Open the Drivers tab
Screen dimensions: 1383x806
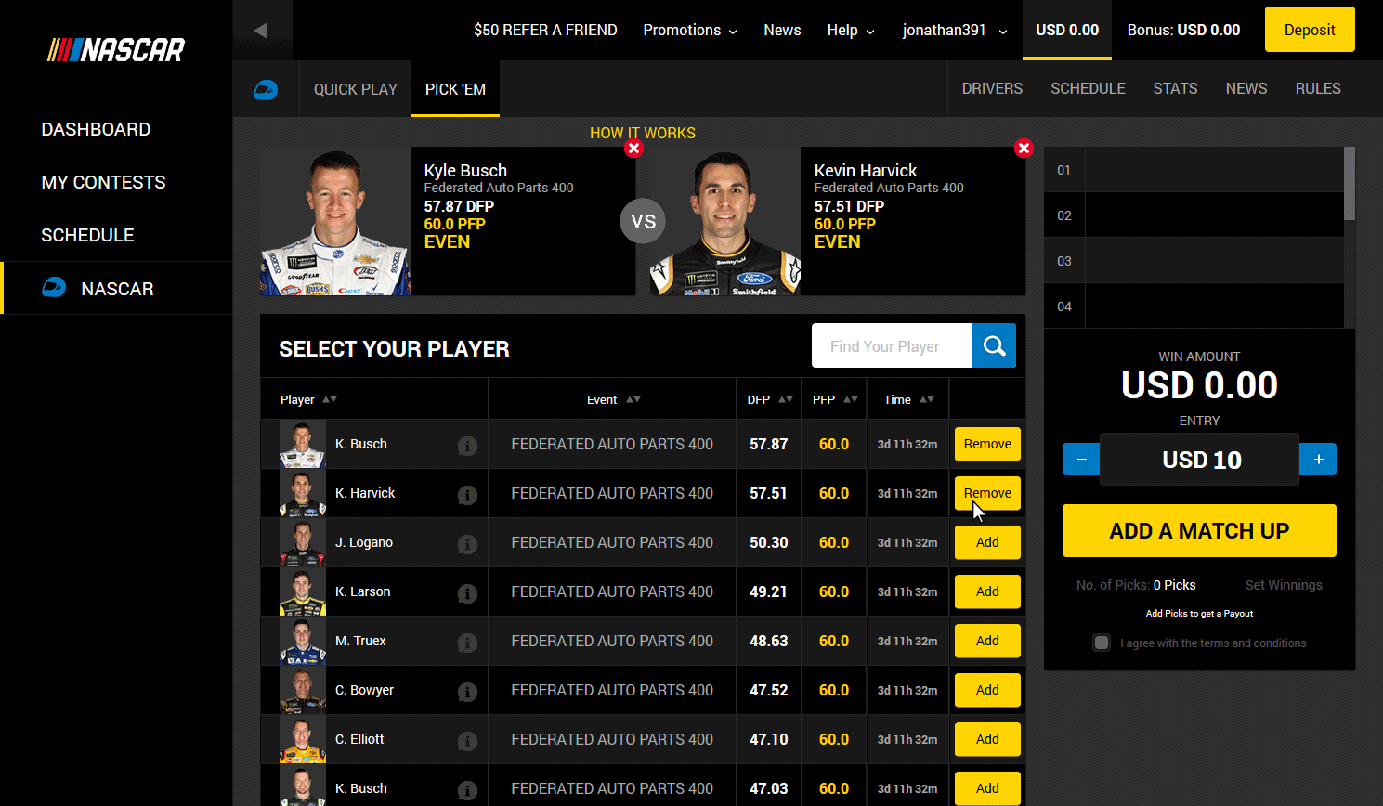click(992, 88)
